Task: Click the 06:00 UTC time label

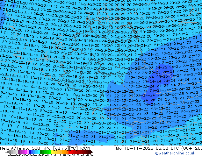Action: [x=167, y=148]
